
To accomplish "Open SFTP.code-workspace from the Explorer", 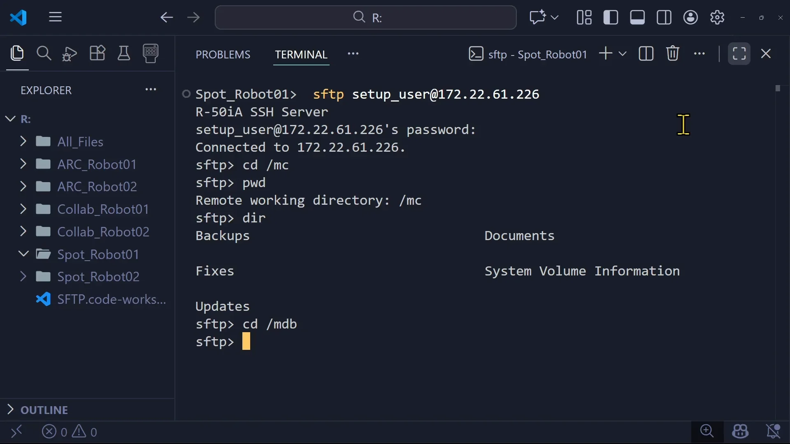I will [x=110, y=299].
